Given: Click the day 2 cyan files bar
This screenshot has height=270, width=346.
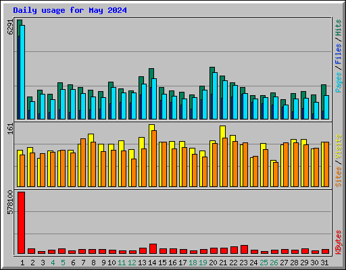Looking at the screenshot, I should click(x=32, y=110).
